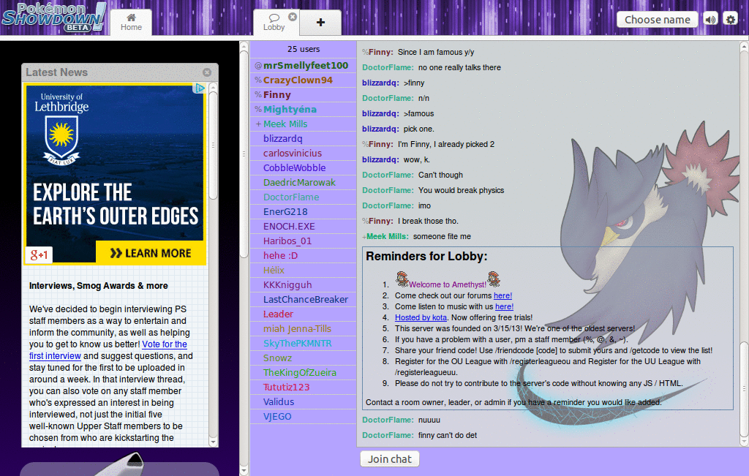Select user Leader
Screen dimensions: 749x476
point(304,314)
